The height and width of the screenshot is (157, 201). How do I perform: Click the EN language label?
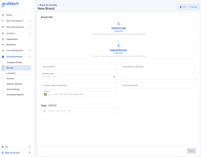coord(6,147)
